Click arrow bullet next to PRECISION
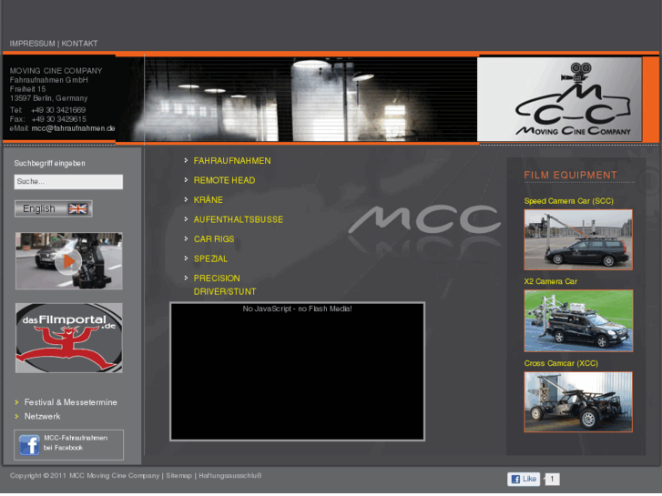The width and height of the screenshot is (662, 496). (186, 278)
